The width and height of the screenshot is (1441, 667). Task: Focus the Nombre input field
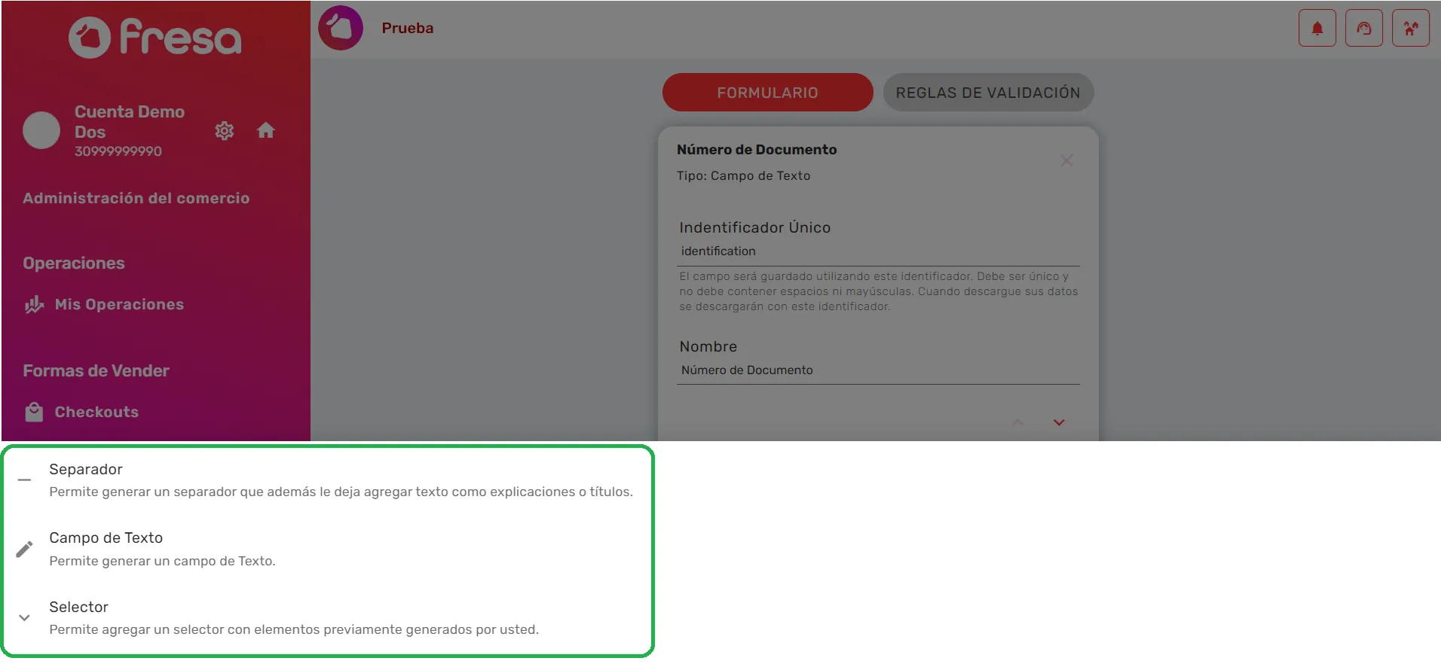pyautogui.click(x=878, y=370)
